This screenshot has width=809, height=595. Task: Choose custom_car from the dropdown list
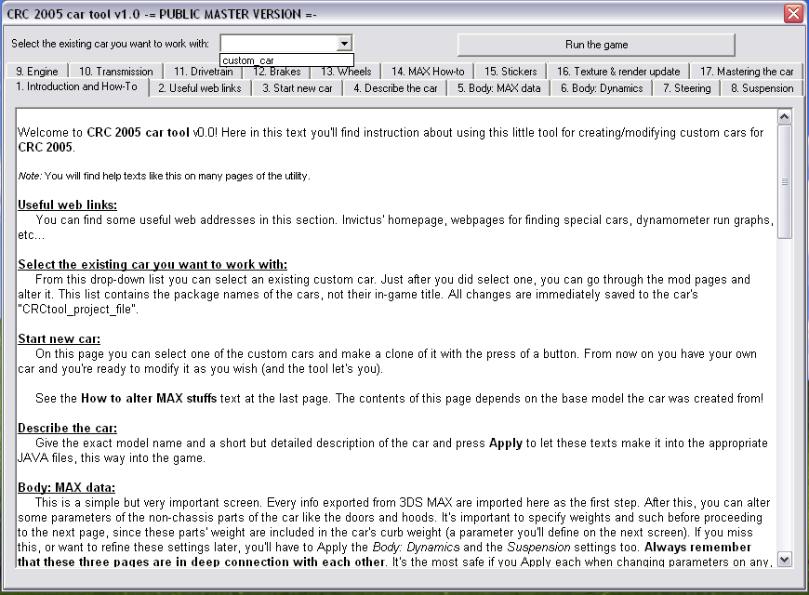[x=286, y=59]
